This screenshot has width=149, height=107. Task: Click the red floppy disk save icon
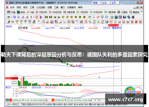[x=125, y=17]
